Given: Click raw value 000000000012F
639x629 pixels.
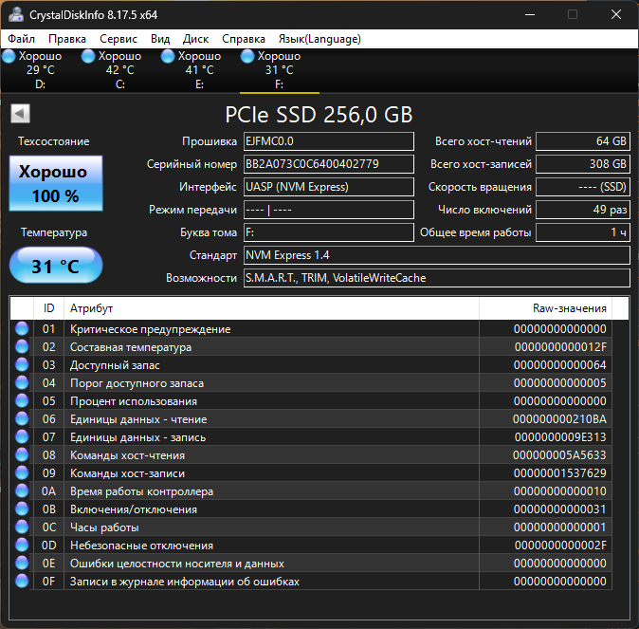Looking at the screenshot, I should click(560, 347).
